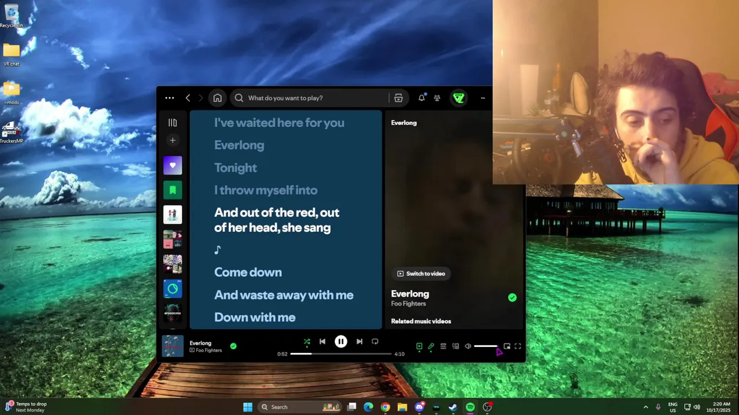
Task: Jump to lyric 'I throw myself into'
Action: point(266,190)
